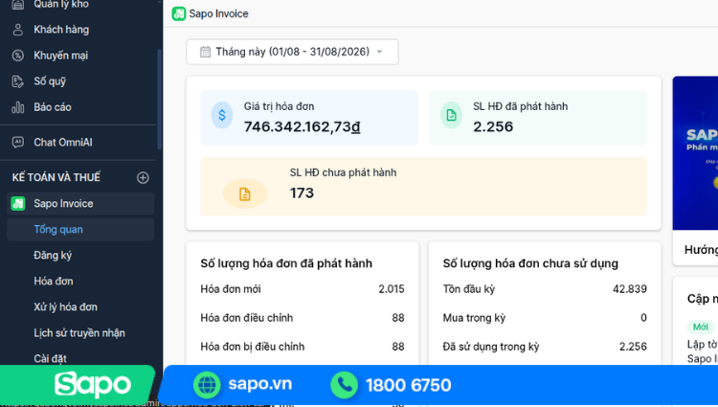
Task: Click the Hóa đơn bị điều chỉnh row
Action: [303, 347]
